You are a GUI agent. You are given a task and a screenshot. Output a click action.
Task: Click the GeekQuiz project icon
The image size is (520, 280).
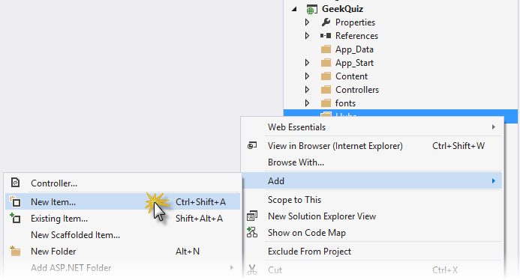point(311,9)
